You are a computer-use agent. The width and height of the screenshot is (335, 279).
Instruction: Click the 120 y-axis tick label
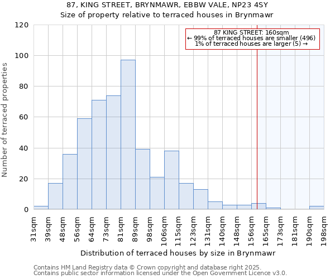22,25
